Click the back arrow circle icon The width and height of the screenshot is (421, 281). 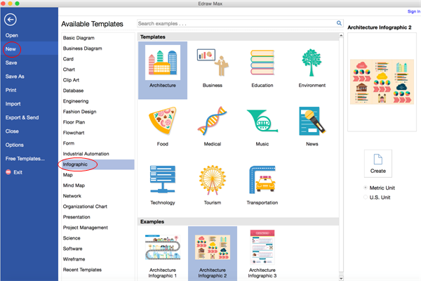pos(11,20)
